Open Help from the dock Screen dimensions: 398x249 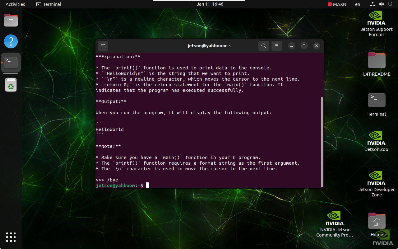pos(11,41)
